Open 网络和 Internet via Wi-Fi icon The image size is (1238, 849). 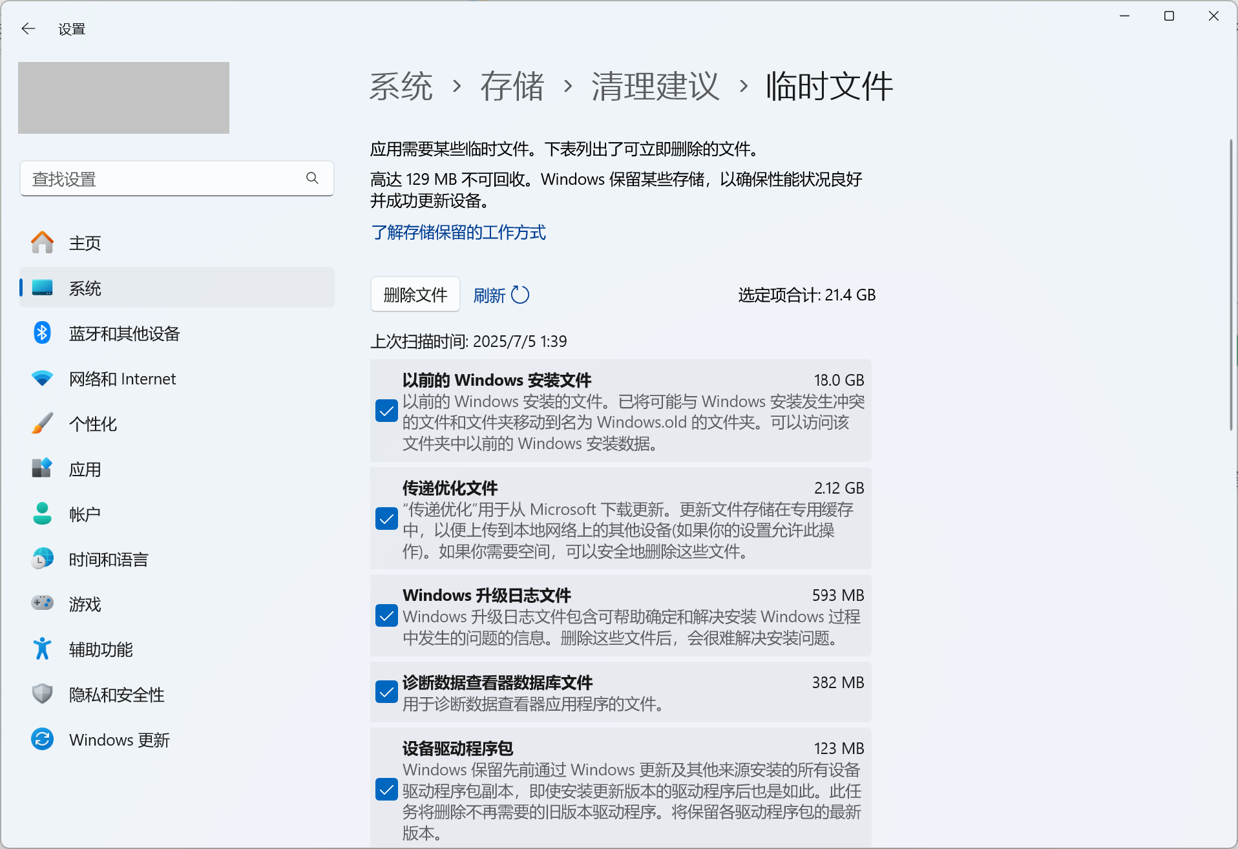click(x=42, y=378)
